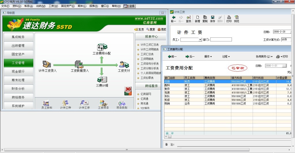The width and height of the screenshot is (295, 153).
Task: Open 三费计提 icon
Action: pyautogui.click(x=102, y=80)
